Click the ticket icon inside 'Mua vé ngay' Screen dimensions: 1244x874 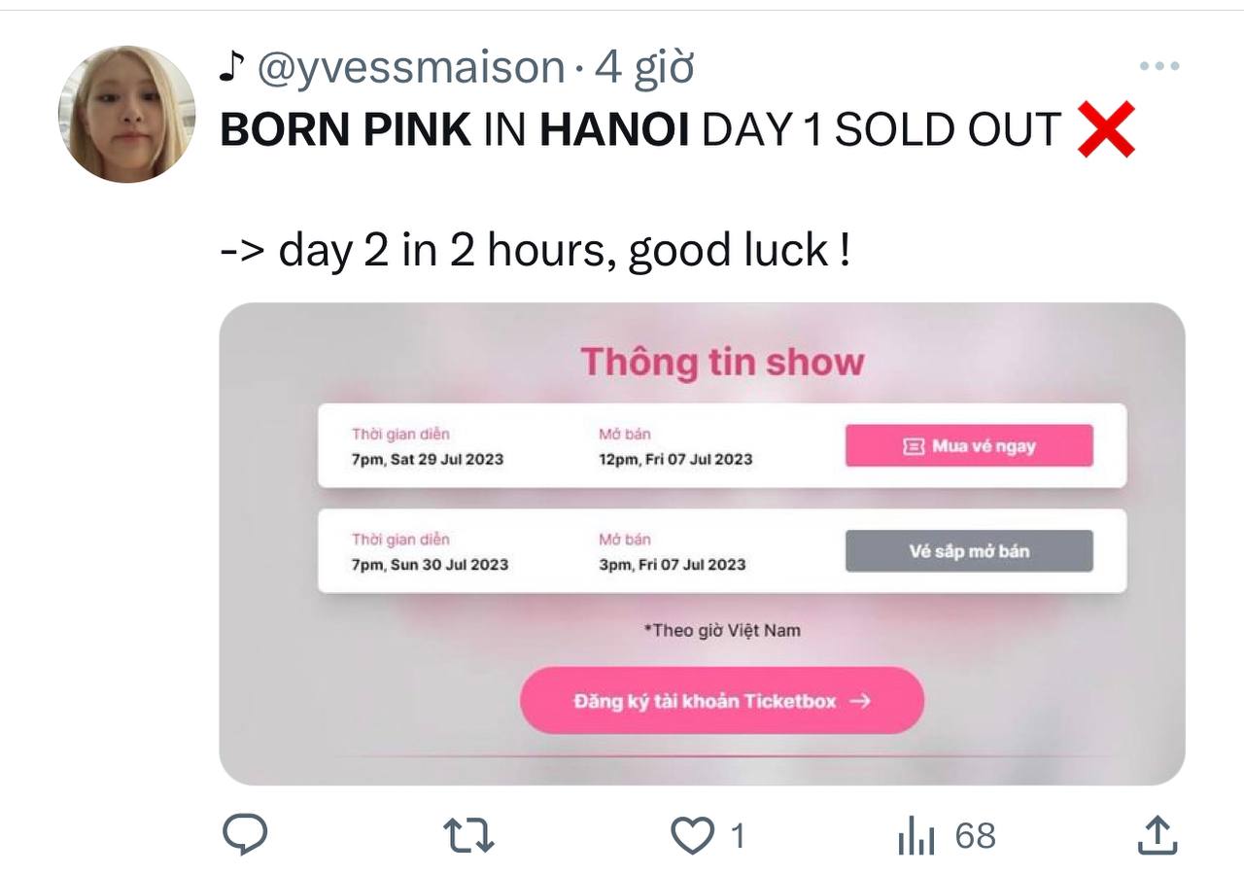coord(907,445)
